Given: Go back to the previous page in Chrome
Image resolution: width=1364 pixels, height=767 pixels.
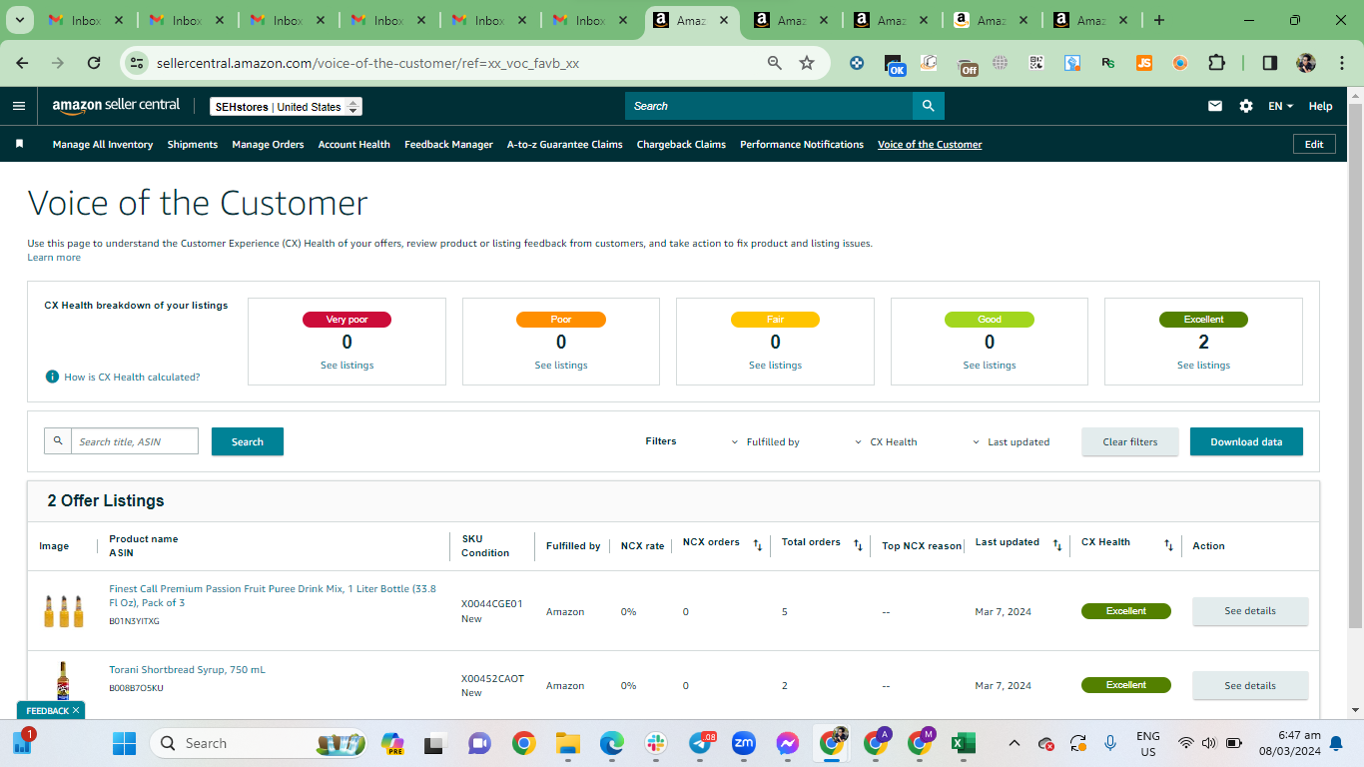Looking at the screenshot, I should 23,63.
